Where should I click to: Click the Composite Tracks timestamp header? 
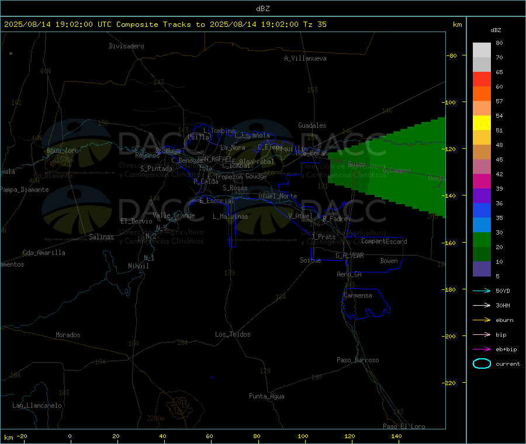[x=165, y=25]
